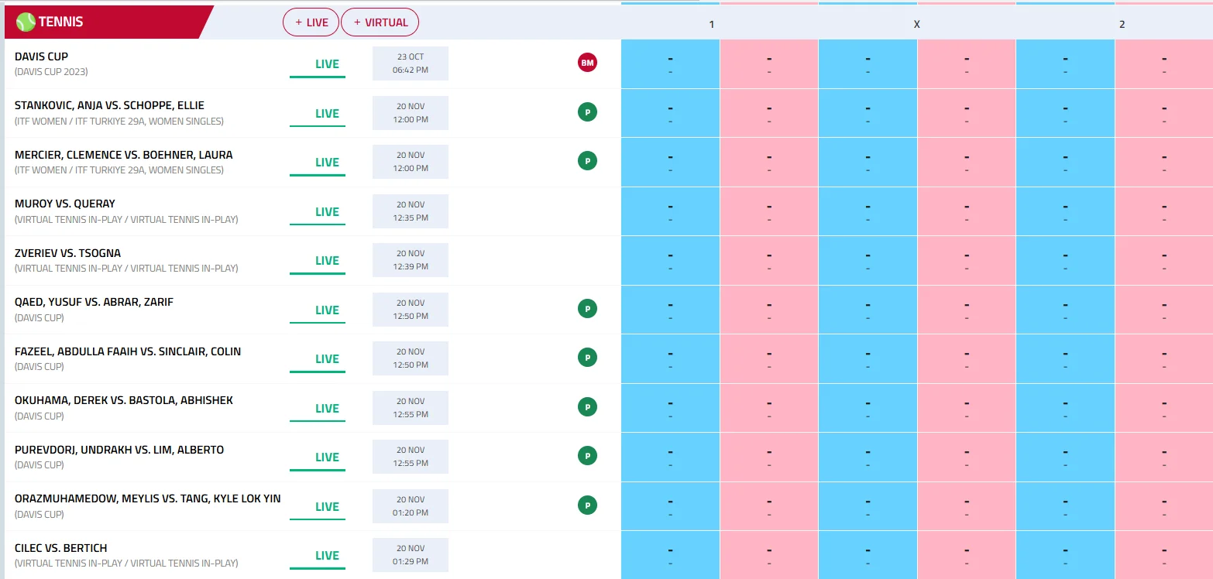Image resolution: width=1213 pixels, height=579 pixels.
Task: Open match Qaed, Yusuf vs. Abrar, Zarif
Action: click(x=94, y=302)
